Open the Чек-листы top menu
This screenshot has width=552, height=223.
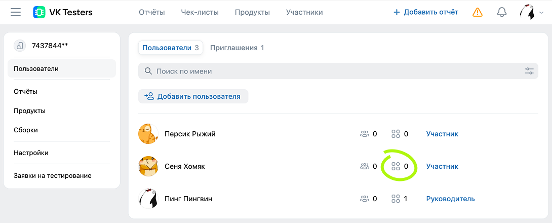point(200,12)
